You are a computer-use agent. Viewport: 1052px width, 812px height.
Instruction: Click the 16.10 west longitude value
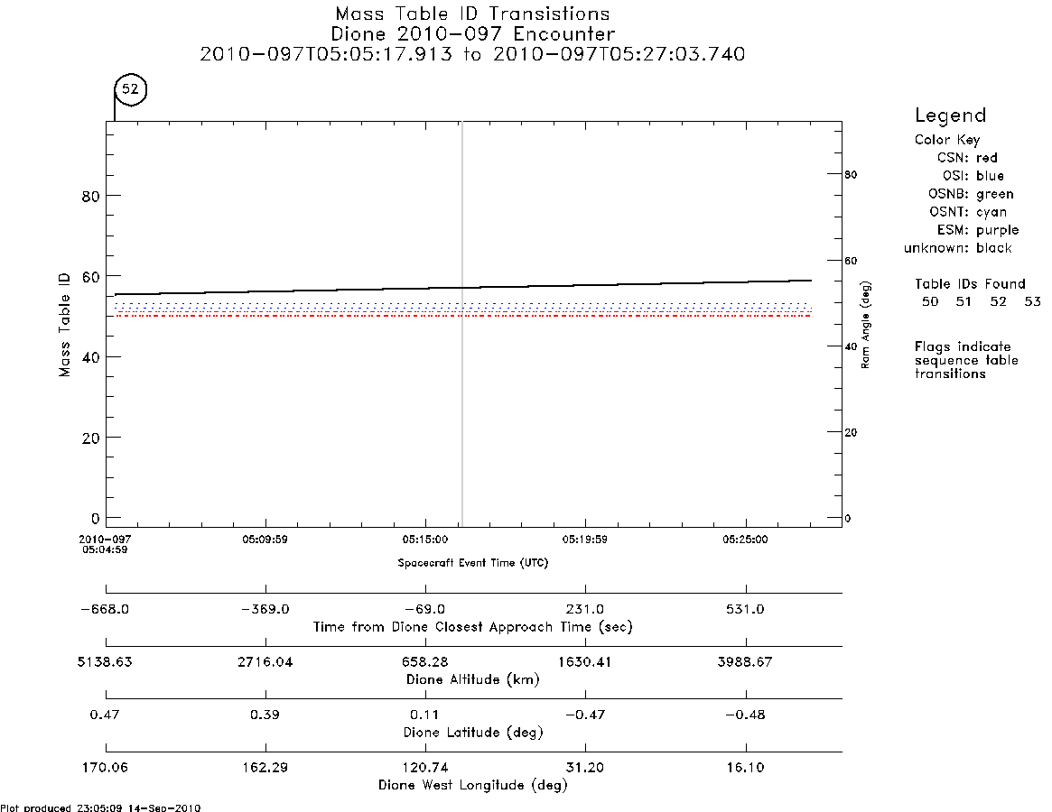(x=745, y=768)
